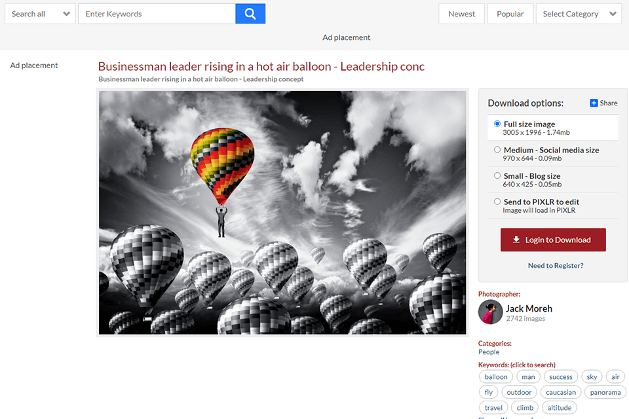
Task: Select the Full size image option
Action: click(497, 124)
